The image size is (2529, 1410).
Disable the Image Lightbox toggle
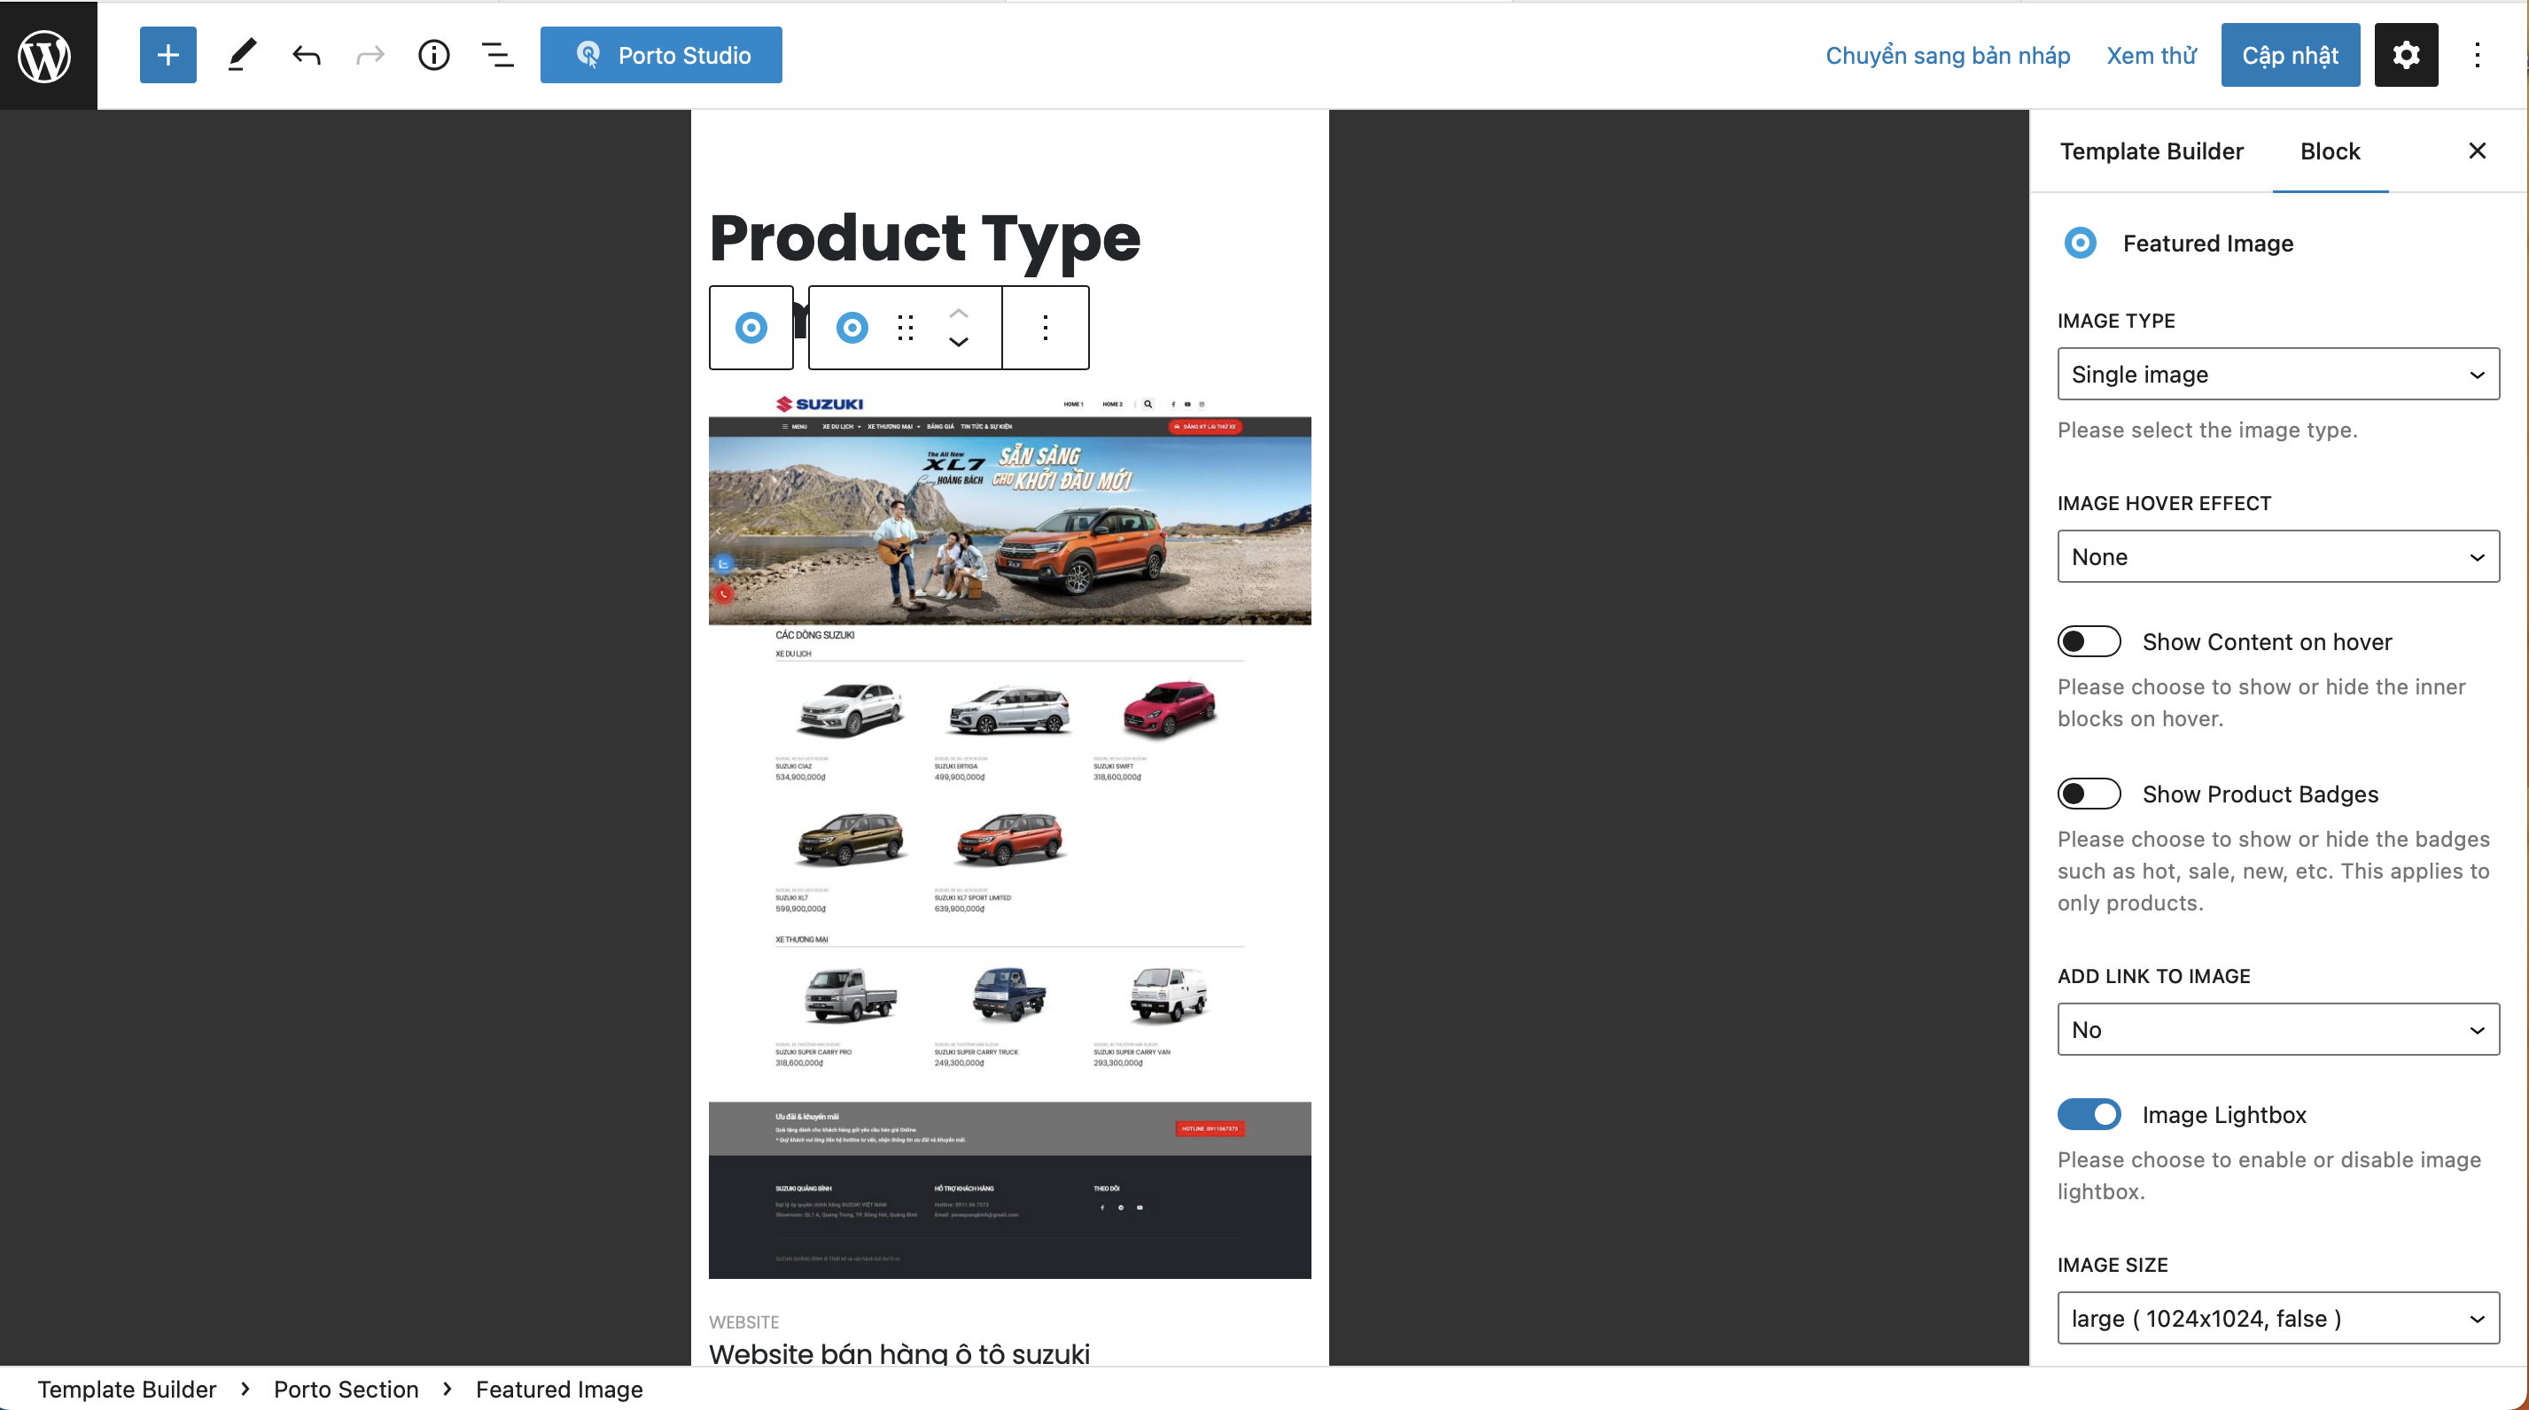click(2089, 1115)
